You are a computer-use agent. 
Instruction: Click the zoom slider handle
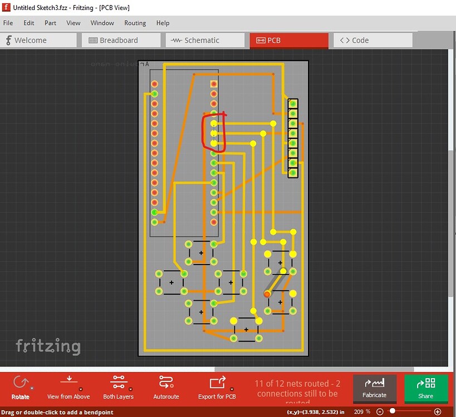[393, 411]
